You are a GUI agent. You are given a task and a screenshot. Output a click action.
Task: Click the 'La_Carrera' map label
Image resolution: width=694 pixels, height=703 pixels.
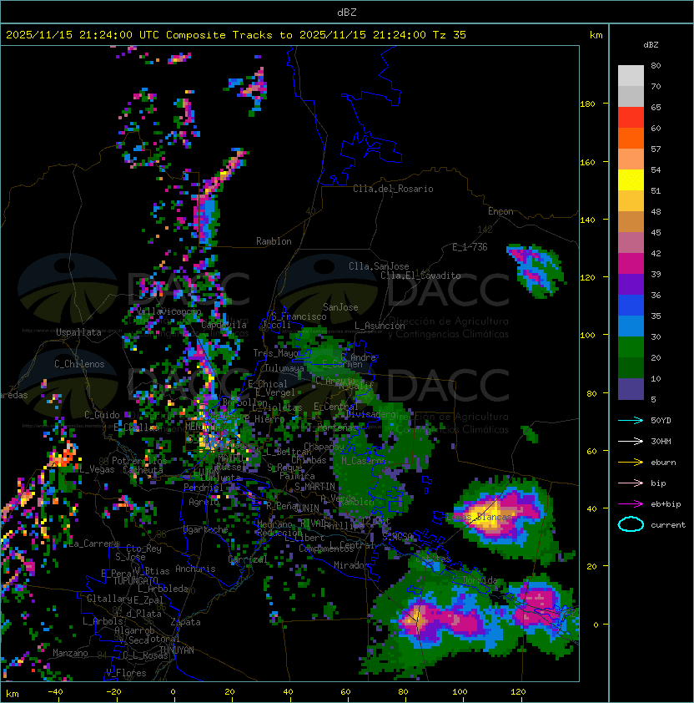pos(94,544)
